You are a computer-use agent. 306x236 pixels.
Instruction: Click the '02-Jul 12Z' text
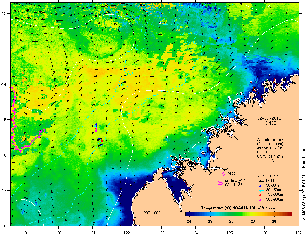[266, 152]
